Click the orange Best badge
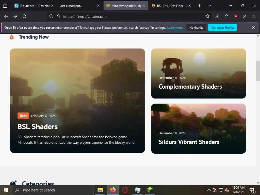The height and width of the screenshot is (195, 260). click(23, 116)
